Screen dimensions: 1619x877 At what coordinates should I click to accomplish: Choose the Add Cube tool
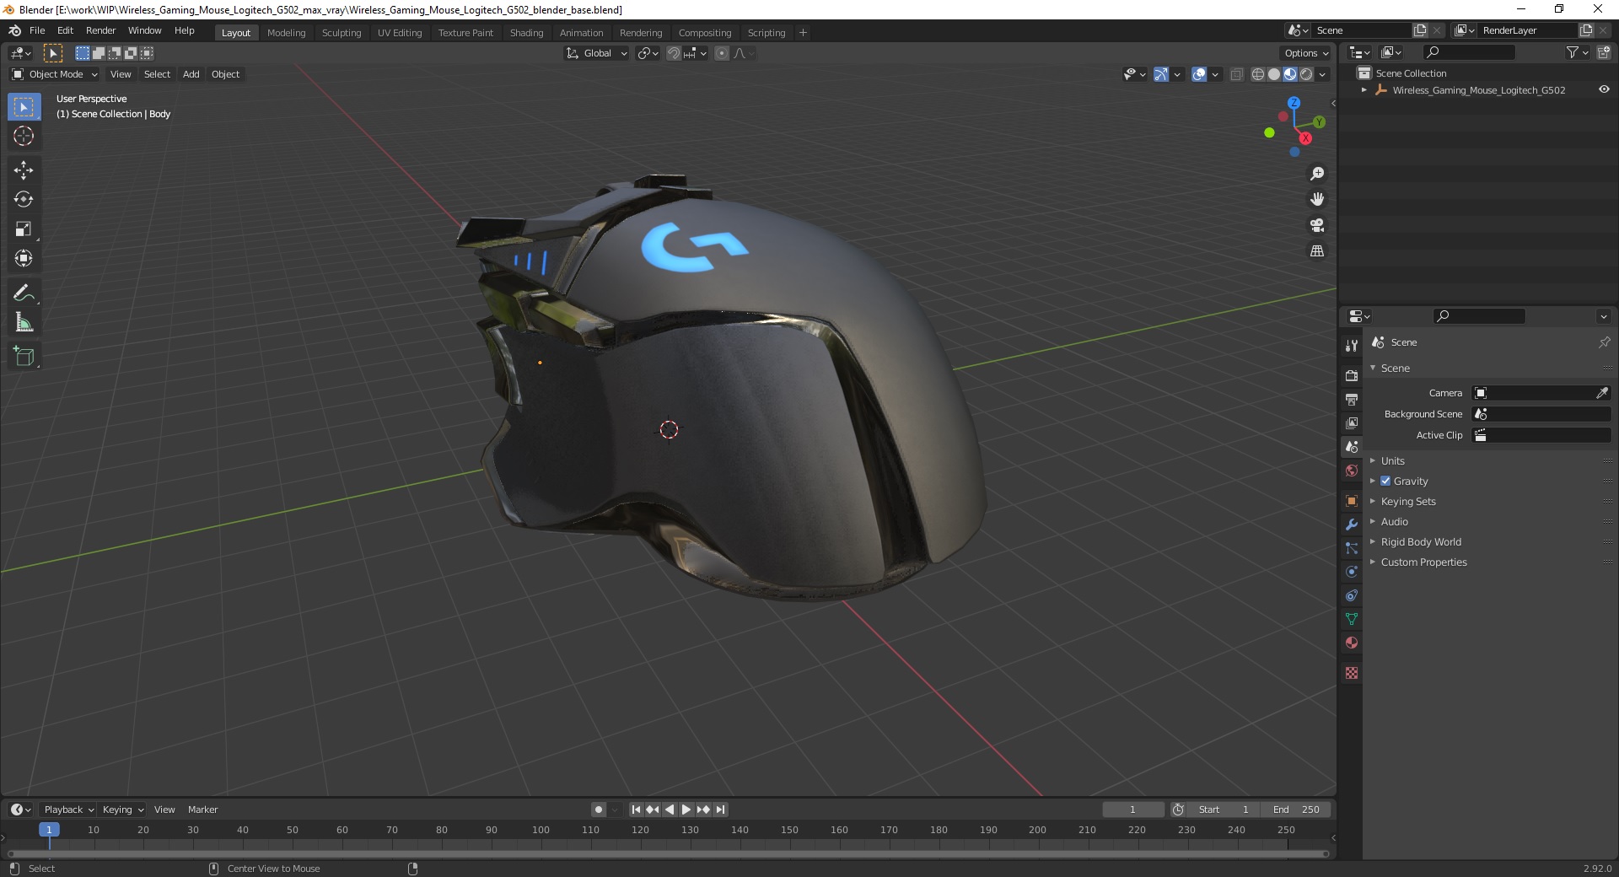click(x=24, y=357)
